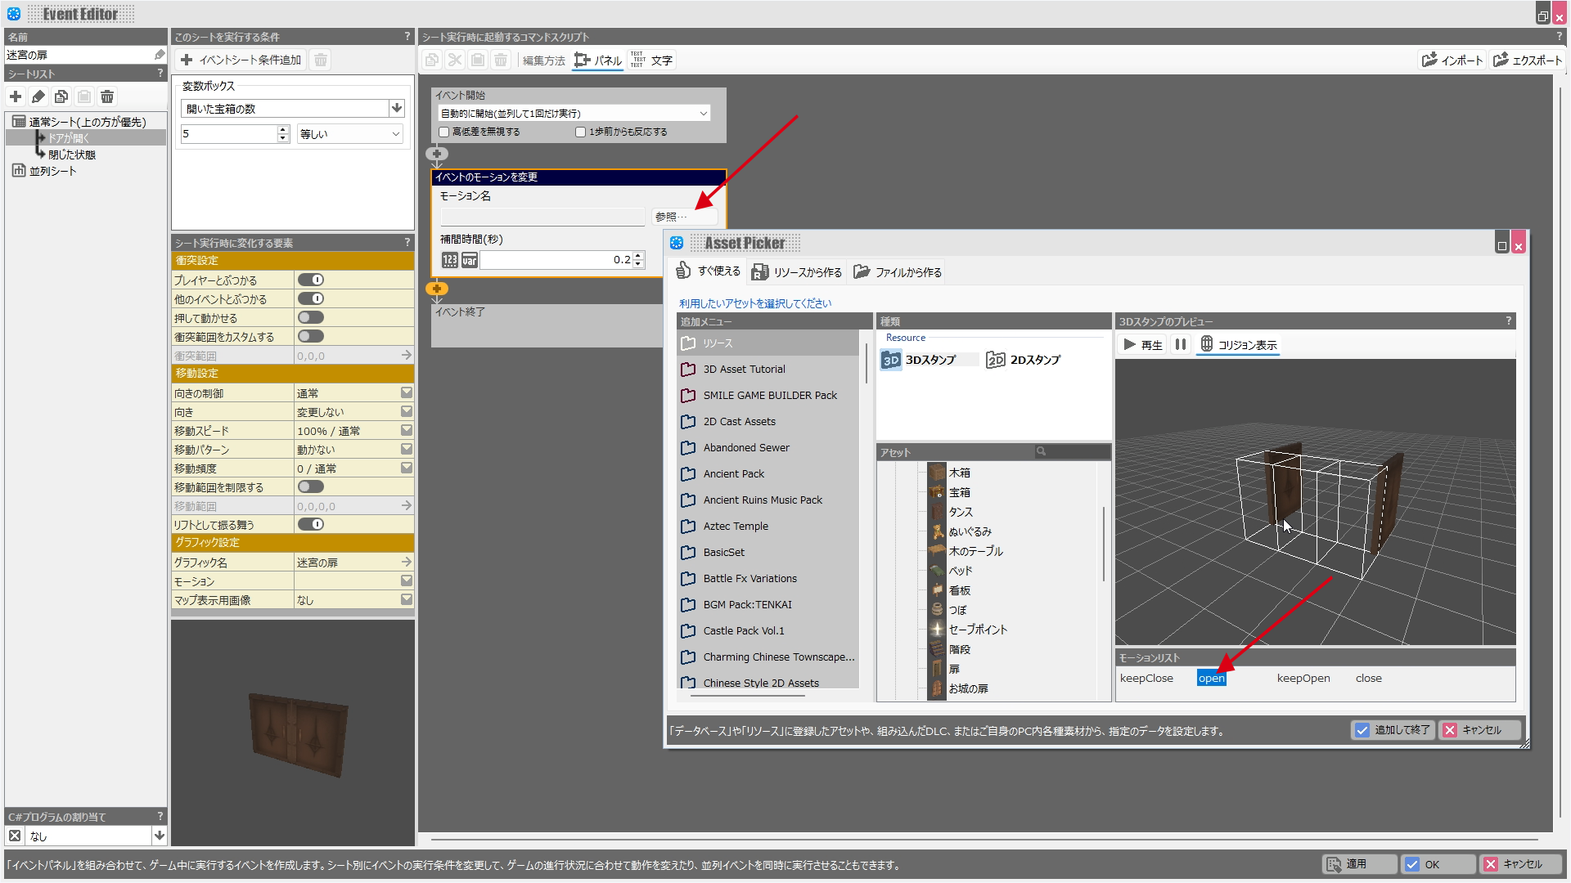Click the copy icon in the script toolbar
Screen dimensions: 1571x883
click(432, 60)
